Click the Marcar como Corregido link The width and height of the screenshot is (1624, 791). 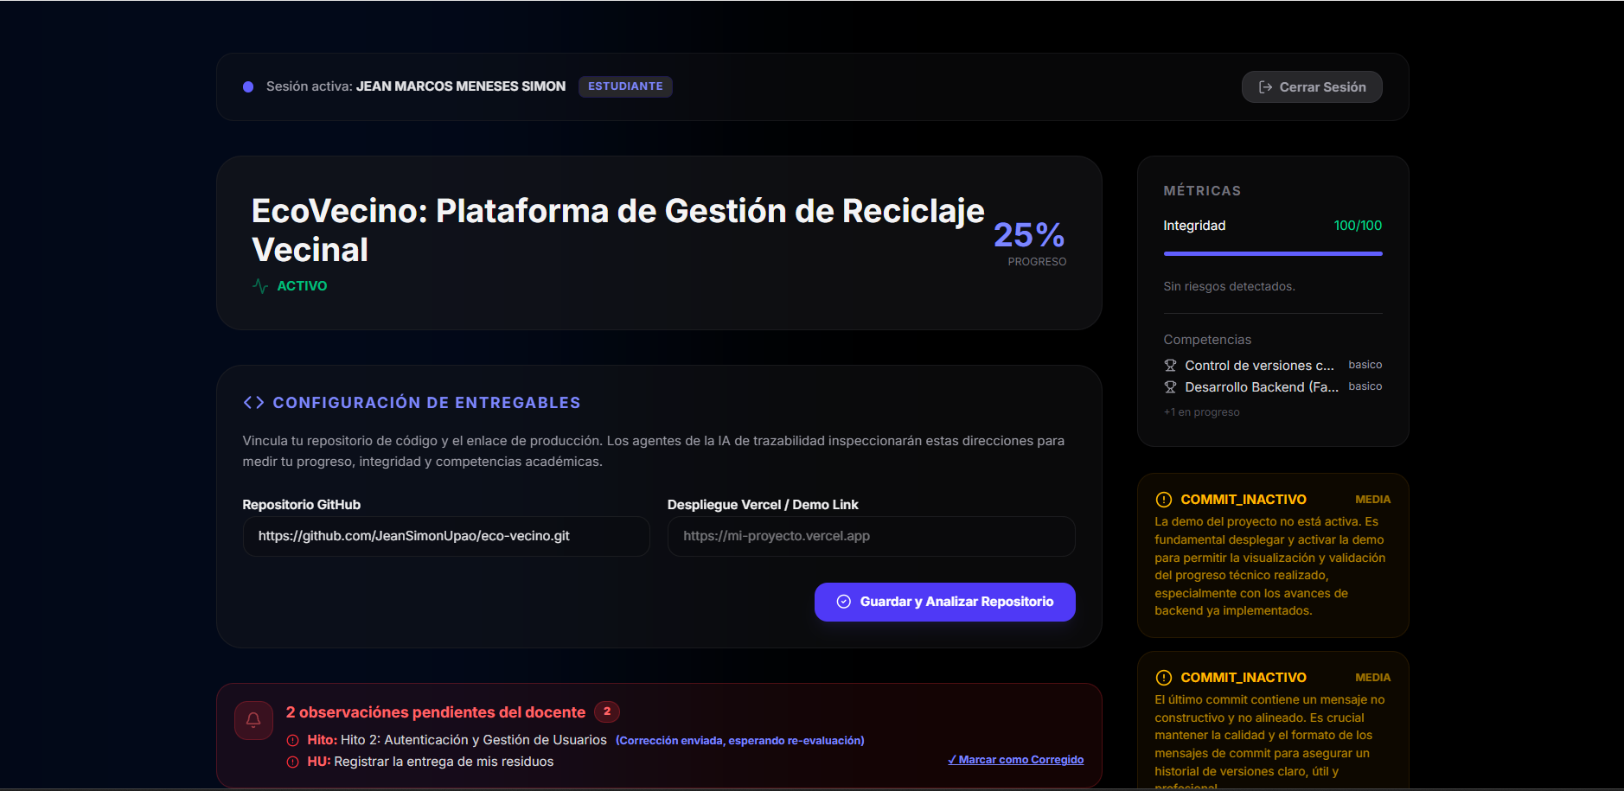(1015, 760)
